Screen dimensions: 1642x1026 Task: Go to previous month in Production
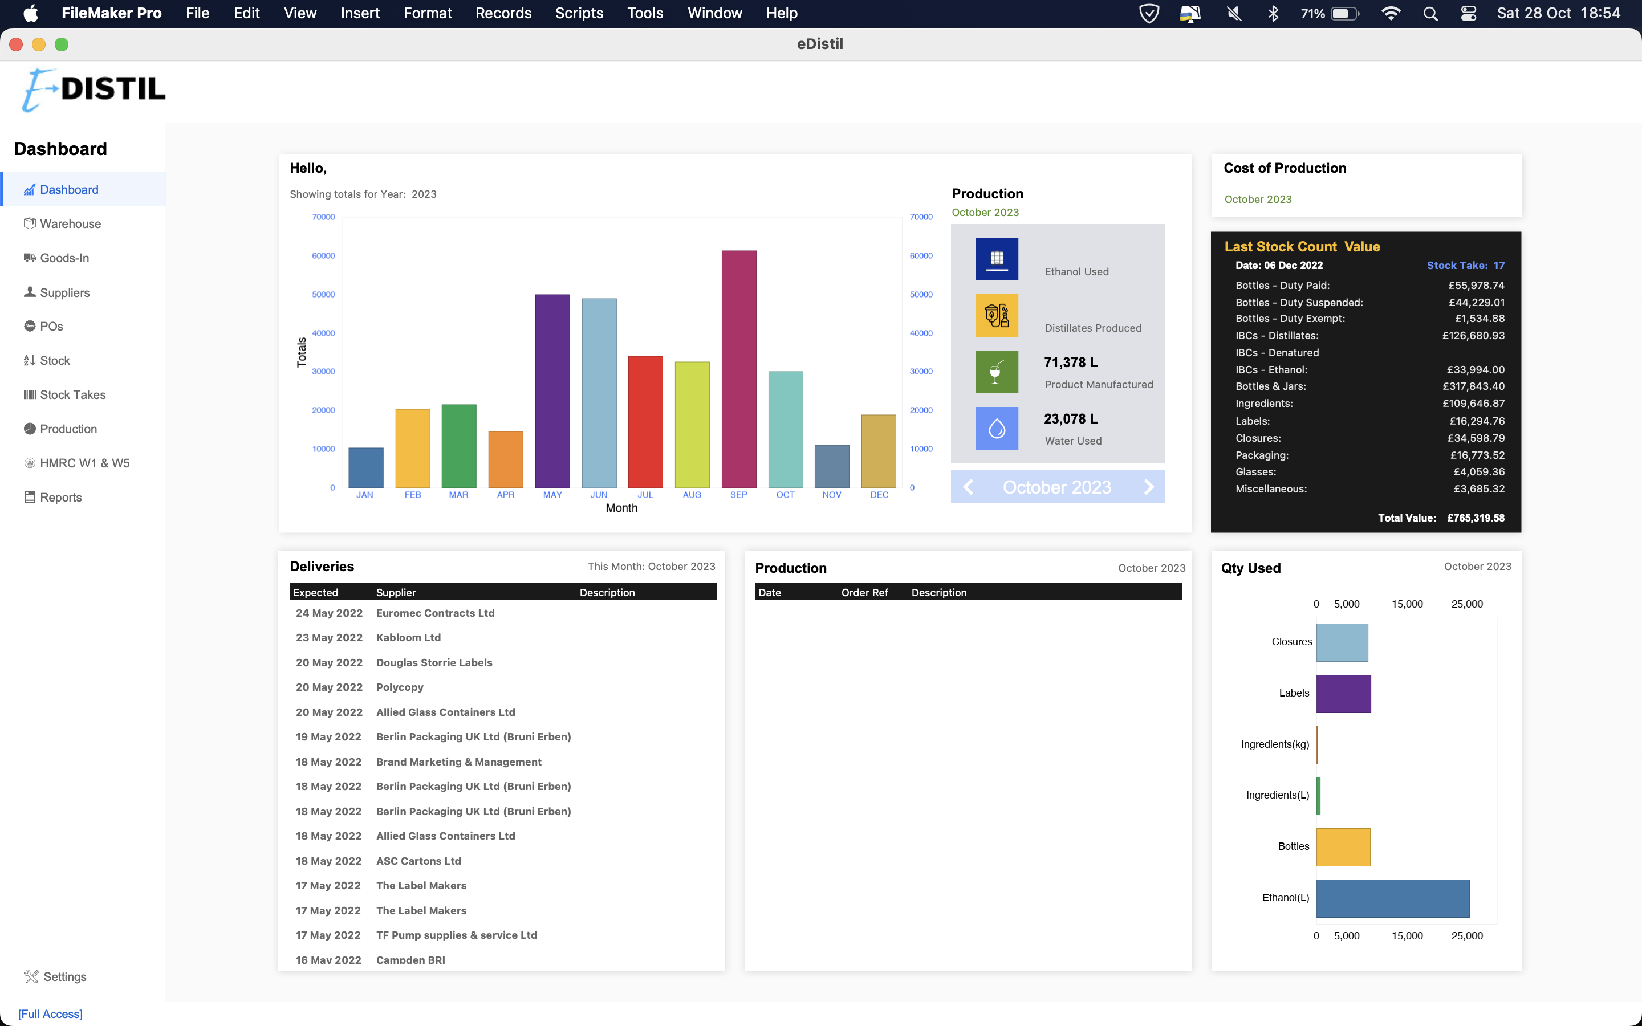pyautogui.click(x=968, y=487)
